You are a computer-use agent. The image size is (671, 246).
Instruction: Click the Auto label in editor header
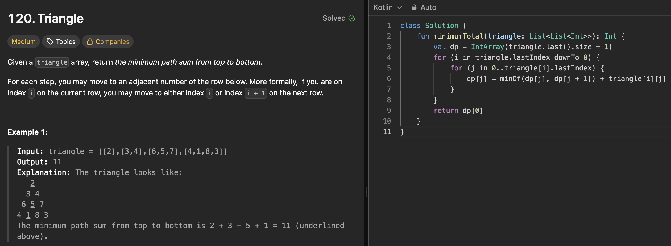(428, 7)
